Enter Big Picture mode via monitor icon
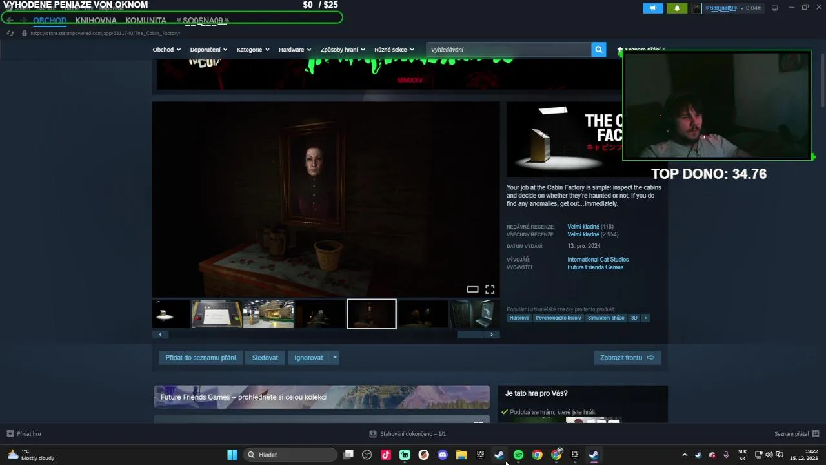The width and height of the screenshot is (826, 465). [x=774, y=8]
